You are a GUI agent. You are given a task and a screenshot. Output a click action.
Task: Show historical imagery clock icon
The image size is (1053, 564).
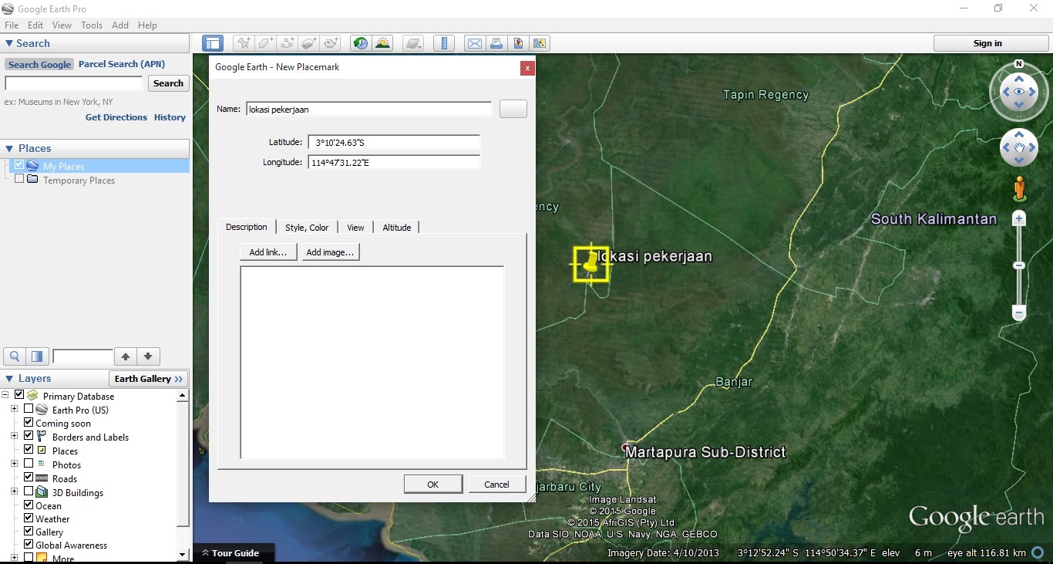[x=360, y=43]
